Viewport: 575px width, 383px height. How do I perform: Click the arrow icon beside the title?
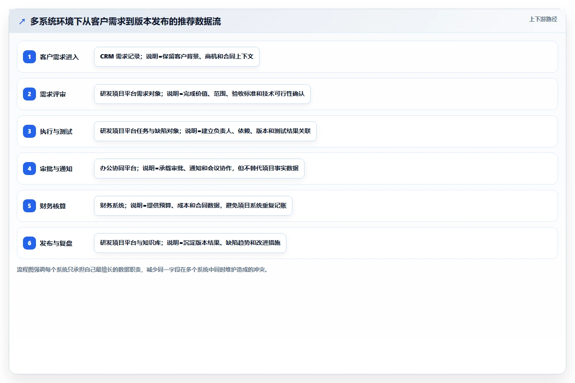pos(22,21)
